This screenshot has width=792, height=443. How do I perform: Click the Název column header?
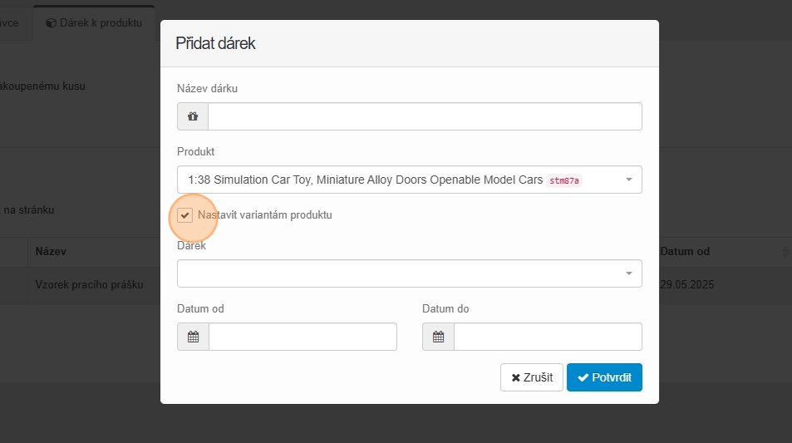click(51, 252)
